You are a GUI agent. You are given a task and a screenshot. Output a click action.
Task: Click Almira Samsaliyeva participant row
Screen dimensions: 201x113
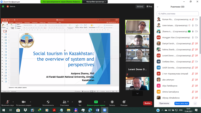pos(177,92)
